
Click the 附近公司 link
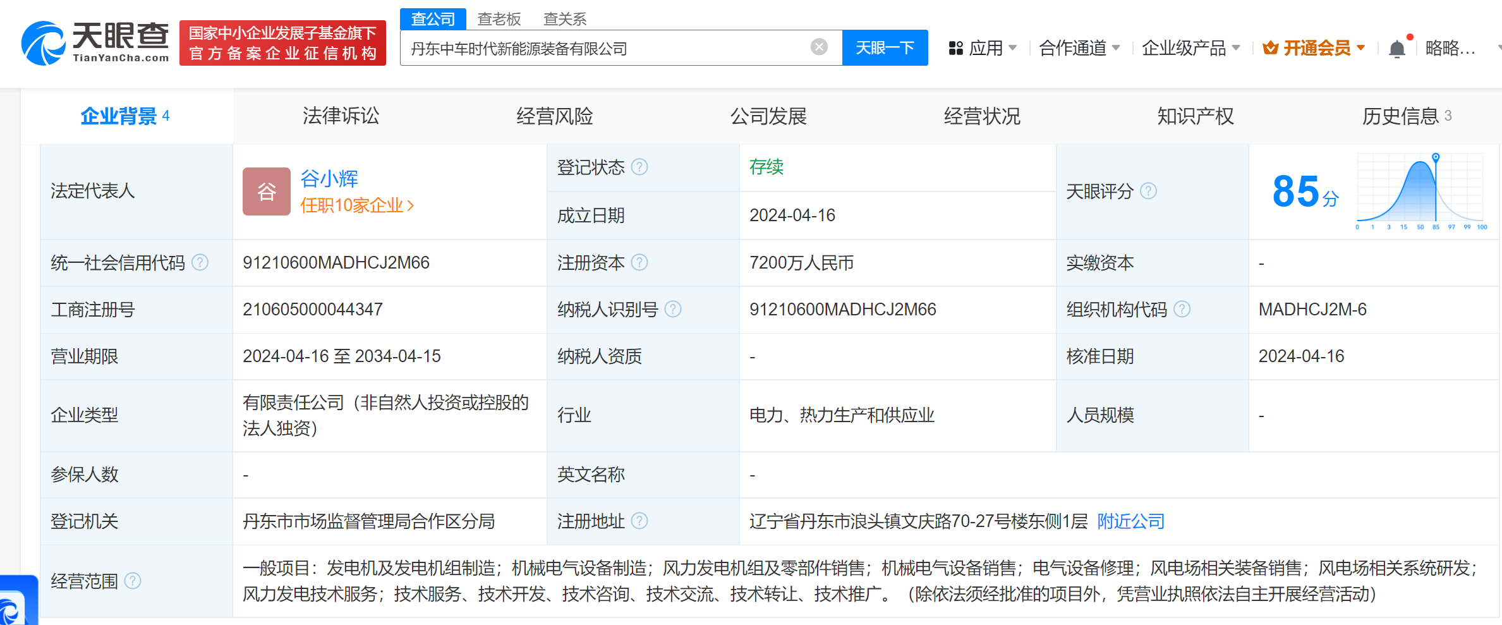point(1130,521)
